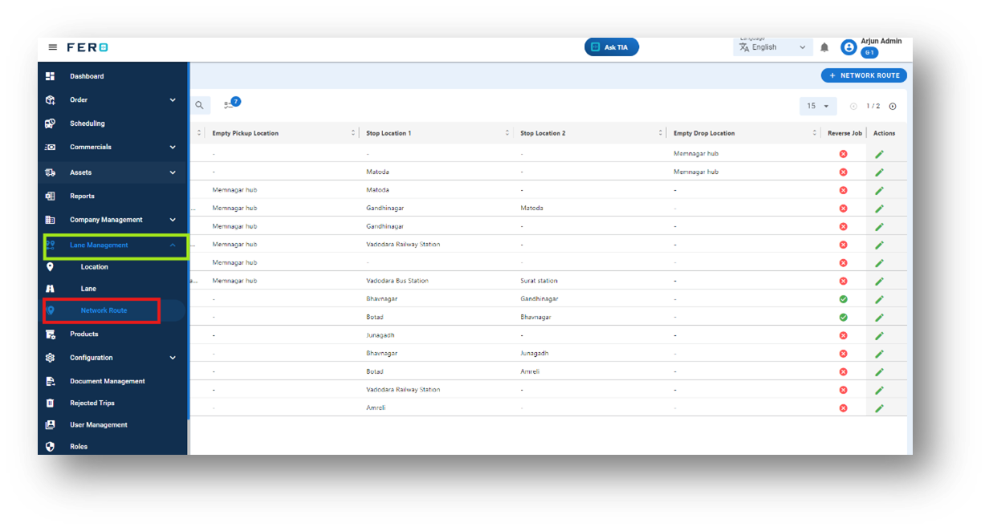Expand the Configuration menu chevron
The width and height of the screenshot is (989, 531).
tap(173, 358)
